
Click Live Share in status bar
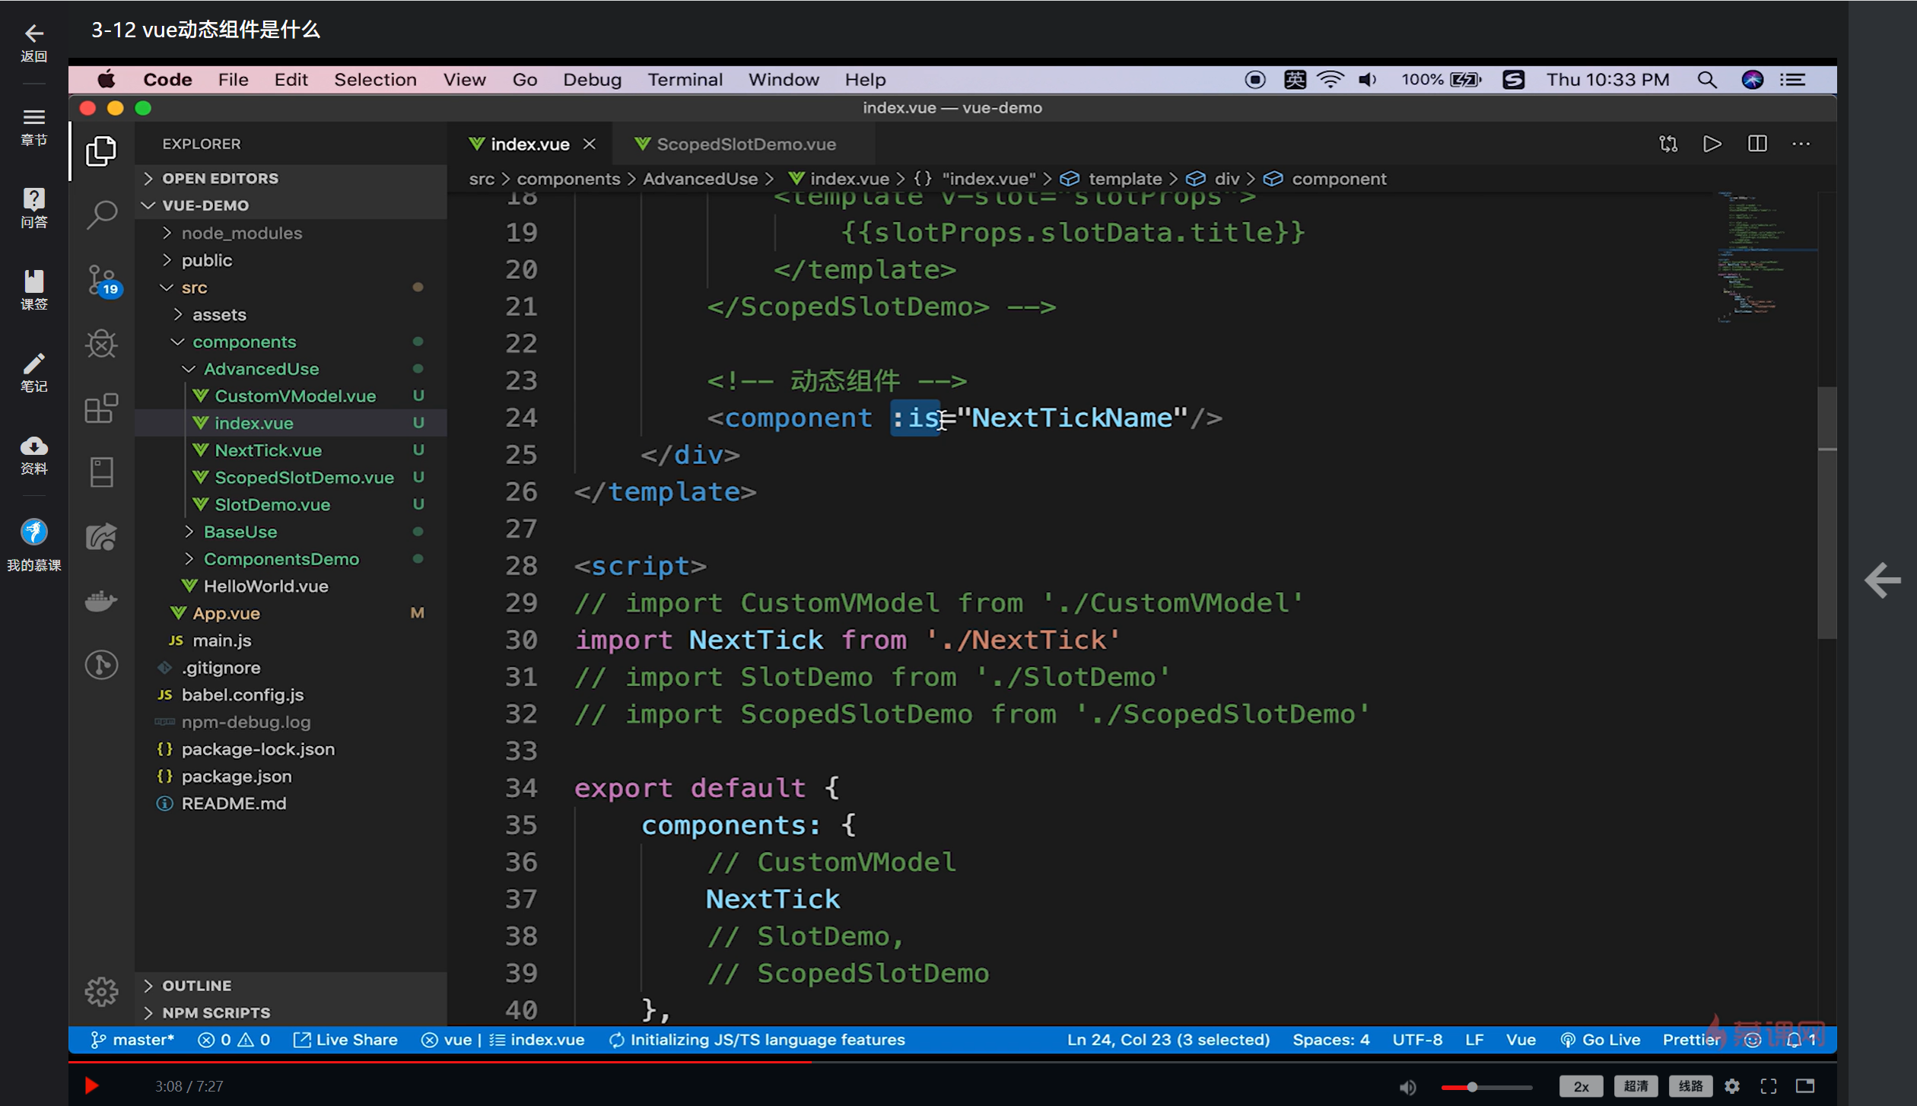[x=346, y=1040]
